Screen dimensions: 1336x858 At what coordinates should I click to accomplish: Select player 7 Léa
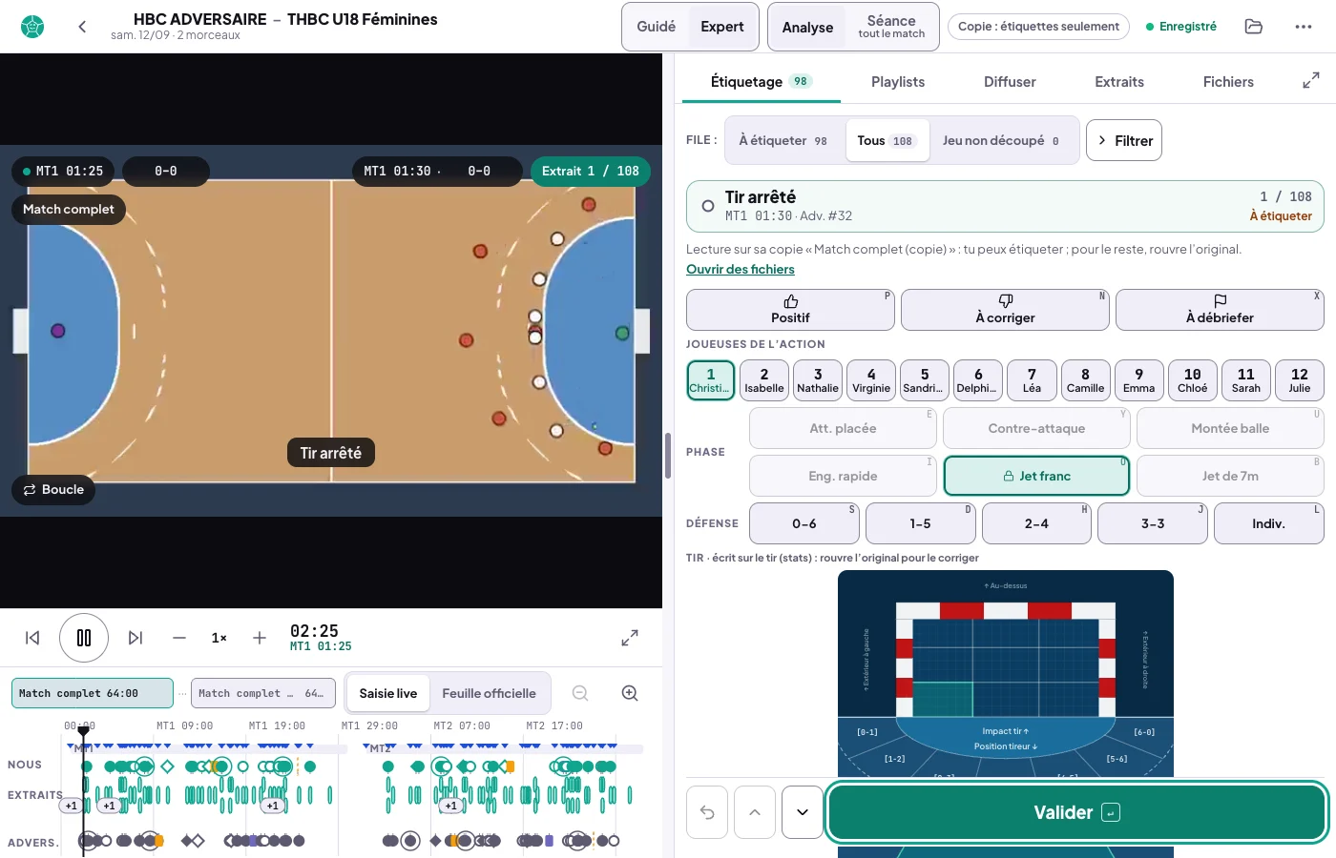coord(1032,380)
